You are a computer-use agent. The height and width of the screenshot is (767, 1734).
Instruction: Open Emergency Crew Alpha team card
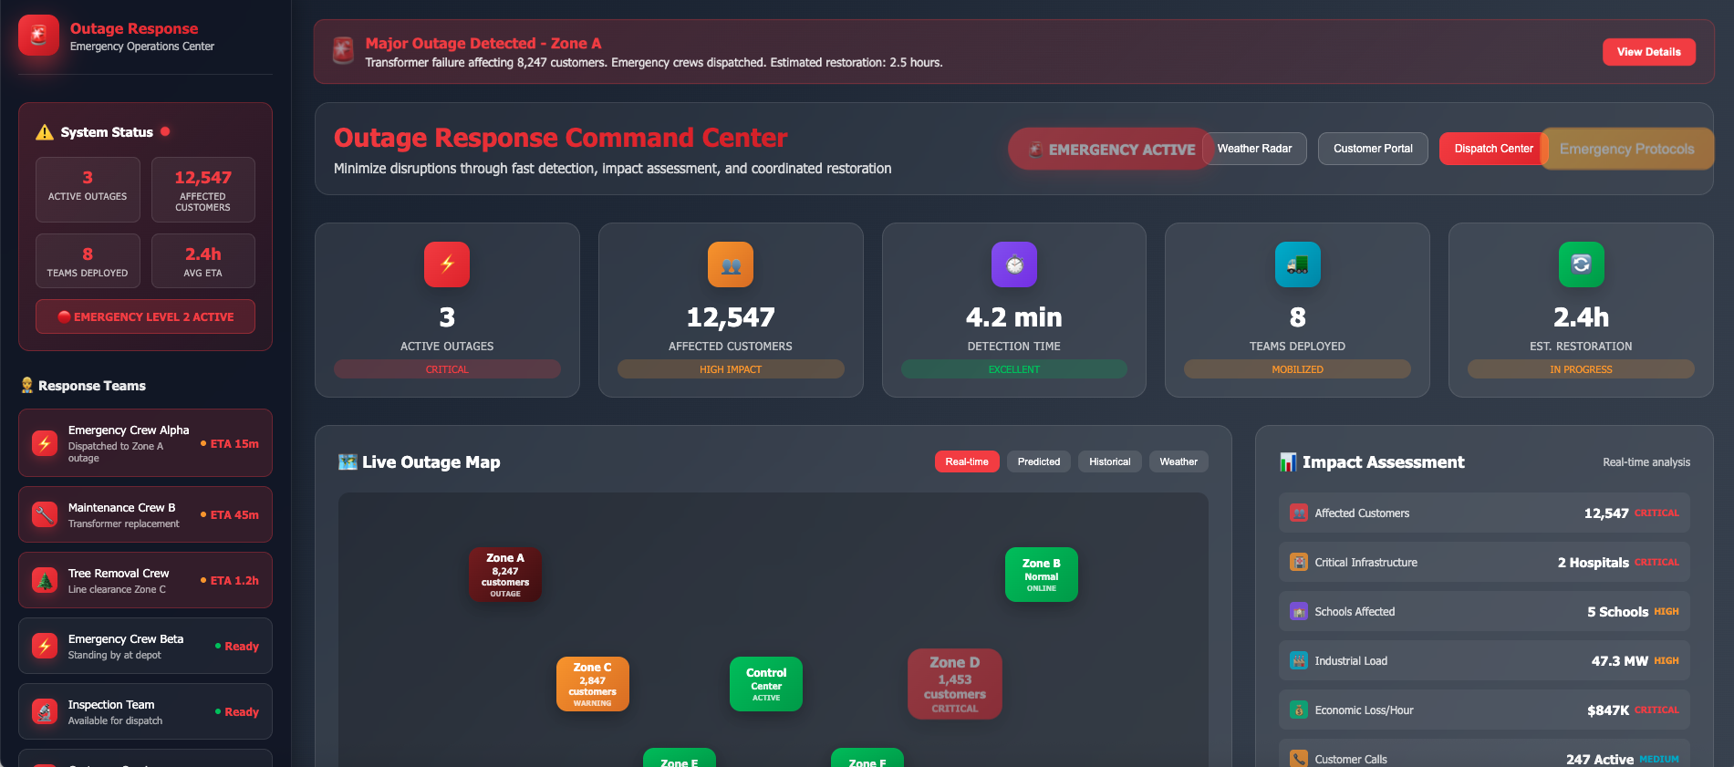[x=145, y=443]
